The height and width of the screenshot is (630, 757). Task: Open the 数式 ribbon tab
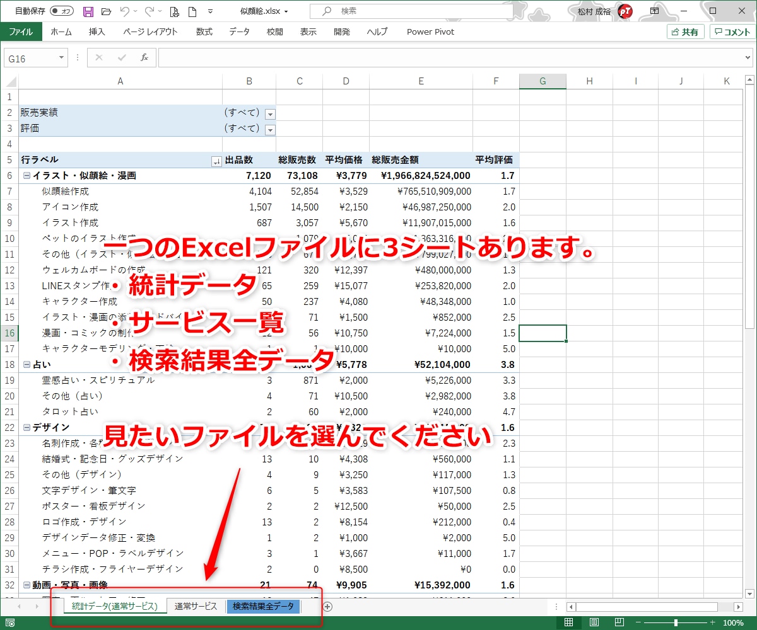pos(204,31)
